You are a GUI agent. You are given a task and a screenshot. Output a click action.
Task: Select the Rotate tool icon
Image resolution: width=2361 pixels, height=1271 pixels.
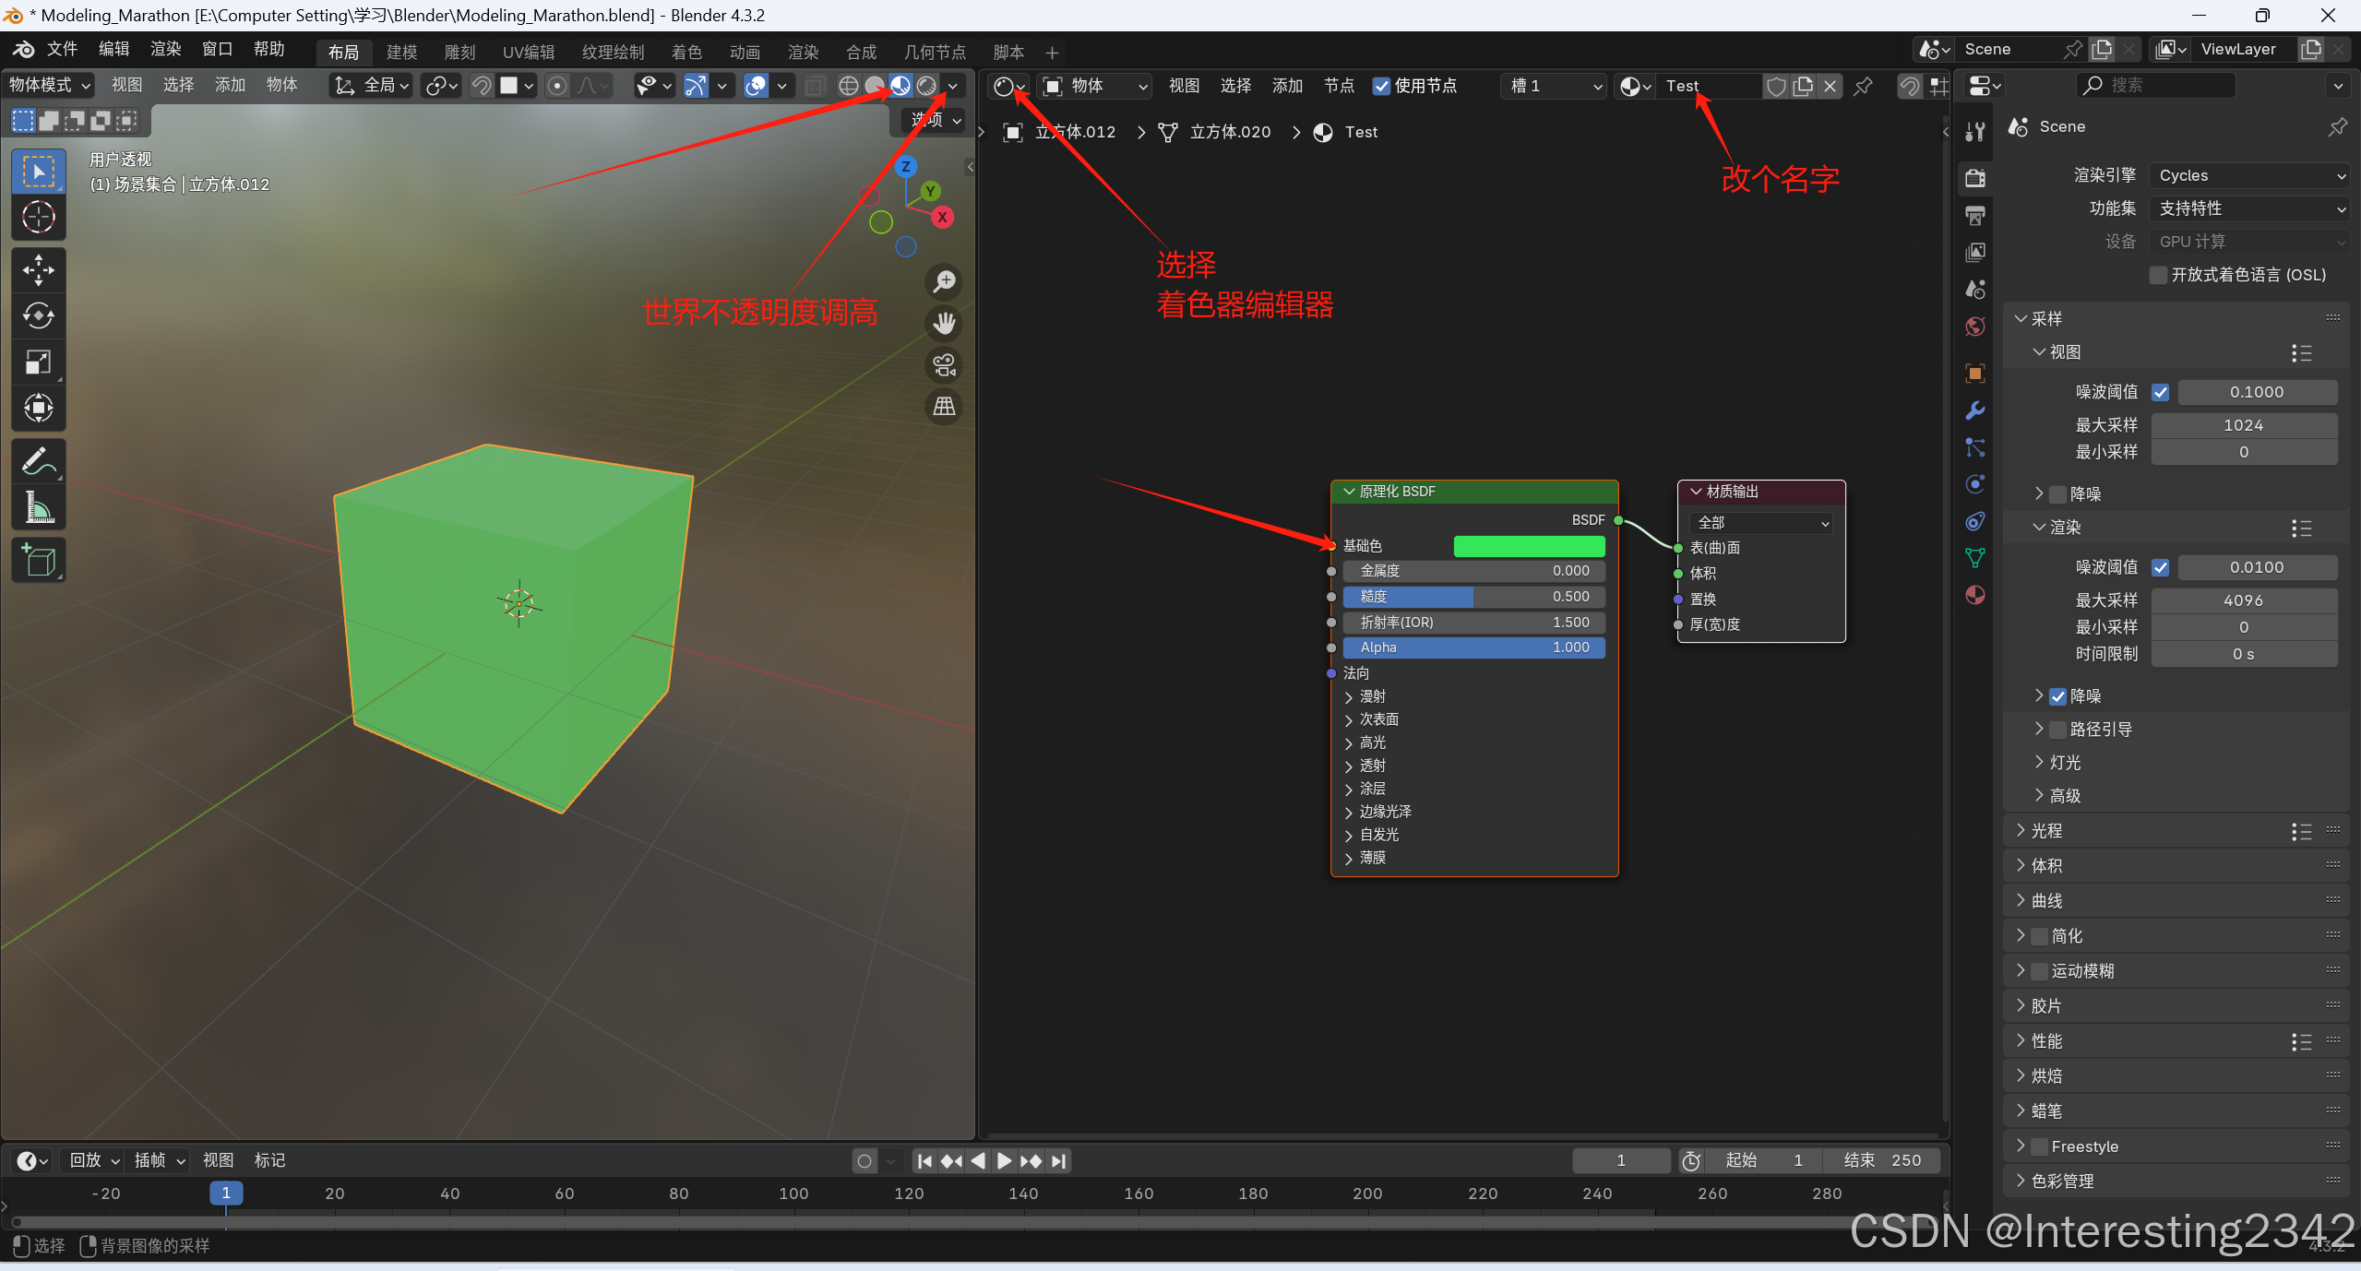[x=38, y=316]
